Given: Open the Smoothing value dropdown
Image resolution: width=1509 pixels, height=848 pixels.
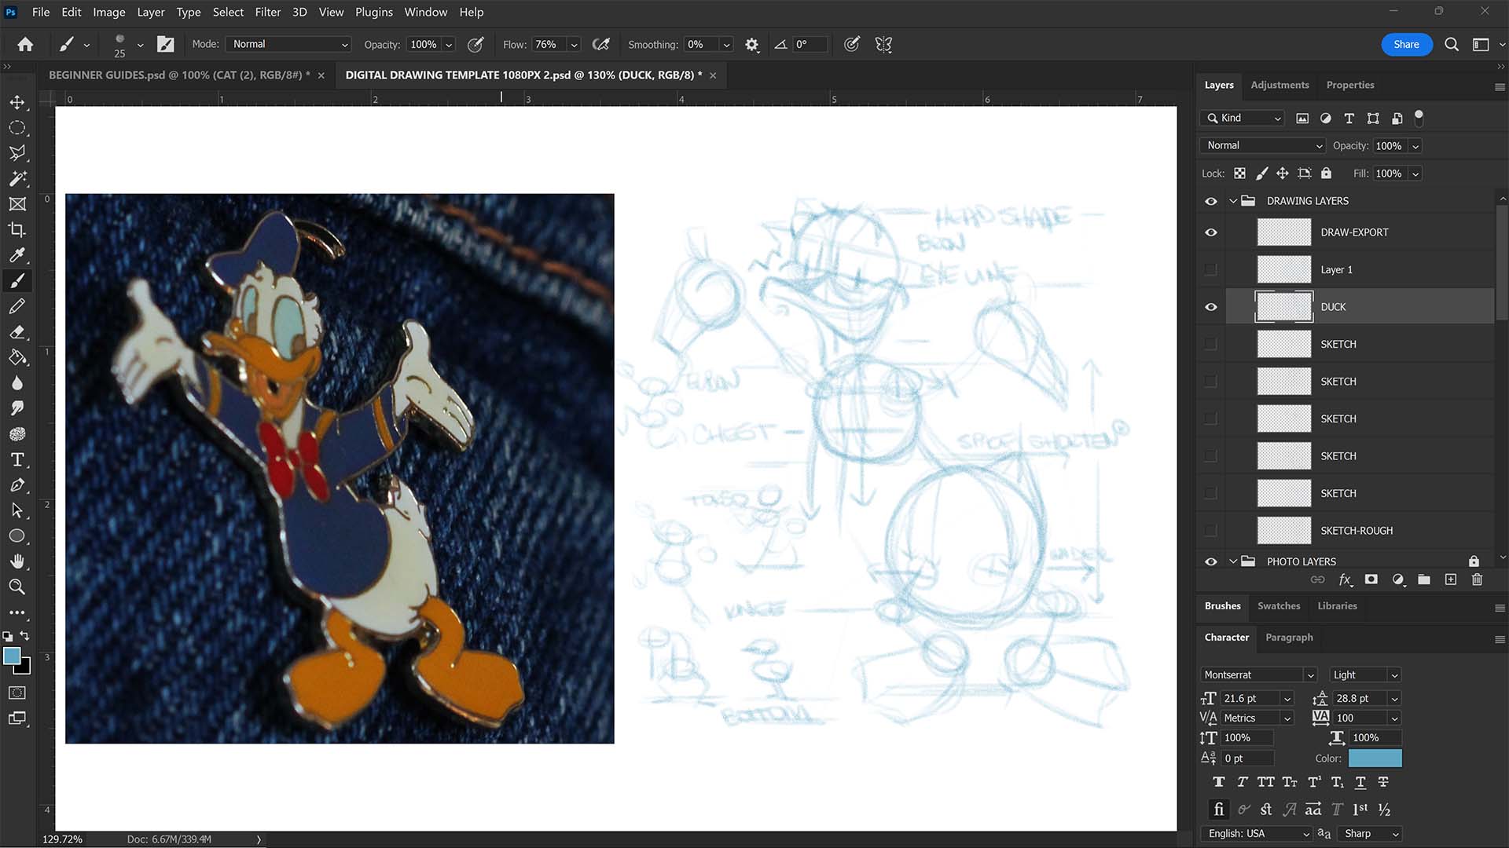Looking at the screenshot, I should (727, 45).
